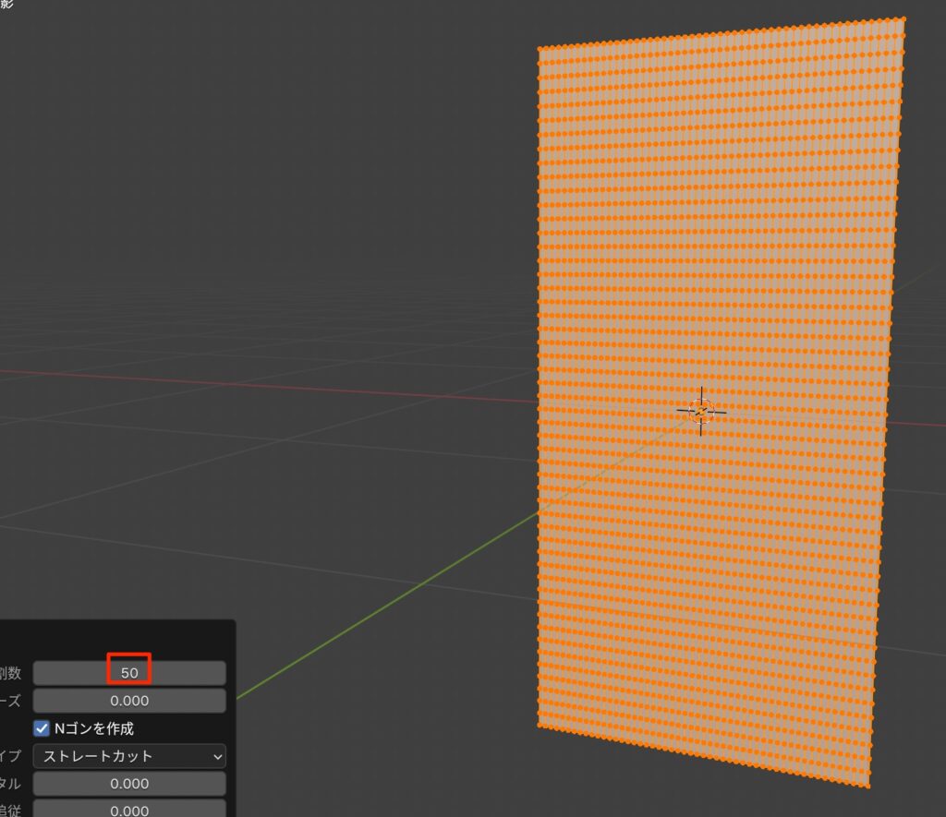Select the top-right corner vertex of the mesh
The height and width of the screenshot is (817, 946).
coord(903,18)
